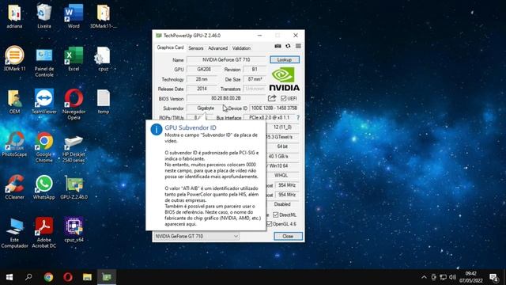506x285 pixels.
Task: Open Painel de Controle desktop icon
Action: click(44, 62)
